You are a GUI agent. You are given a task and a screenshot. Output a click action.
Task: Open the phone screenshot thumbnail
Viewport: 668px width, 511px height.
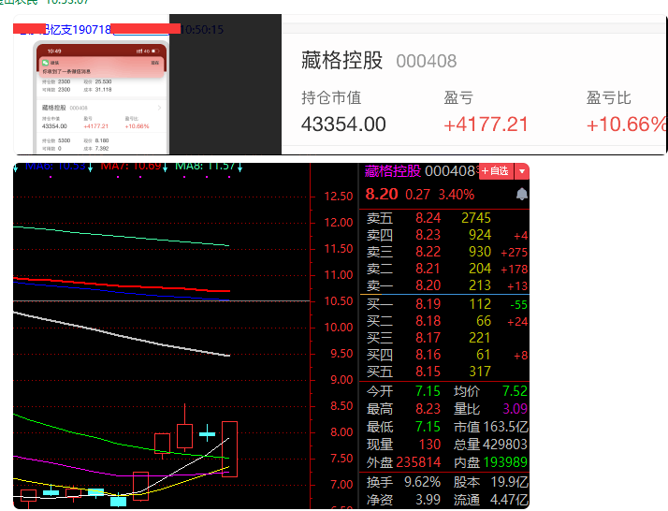tap(101, 97)
